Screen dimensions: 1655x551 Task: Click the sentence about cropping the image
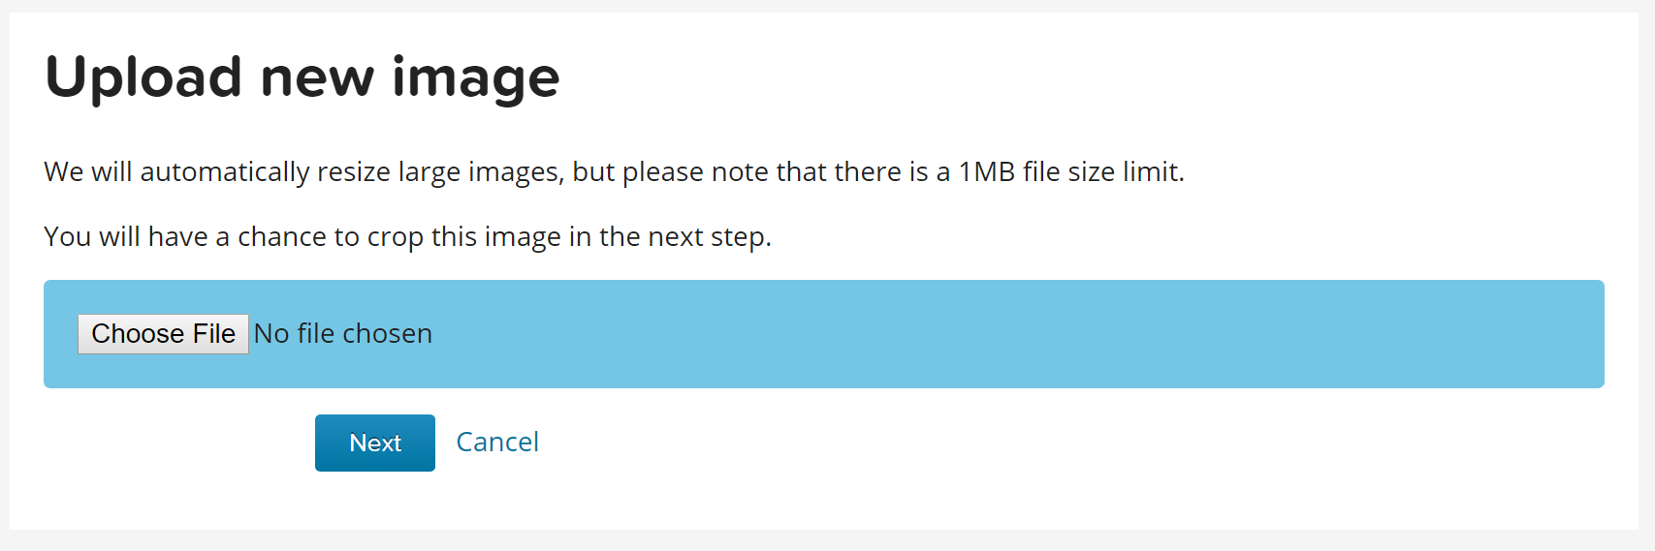(x=407, y=237)
